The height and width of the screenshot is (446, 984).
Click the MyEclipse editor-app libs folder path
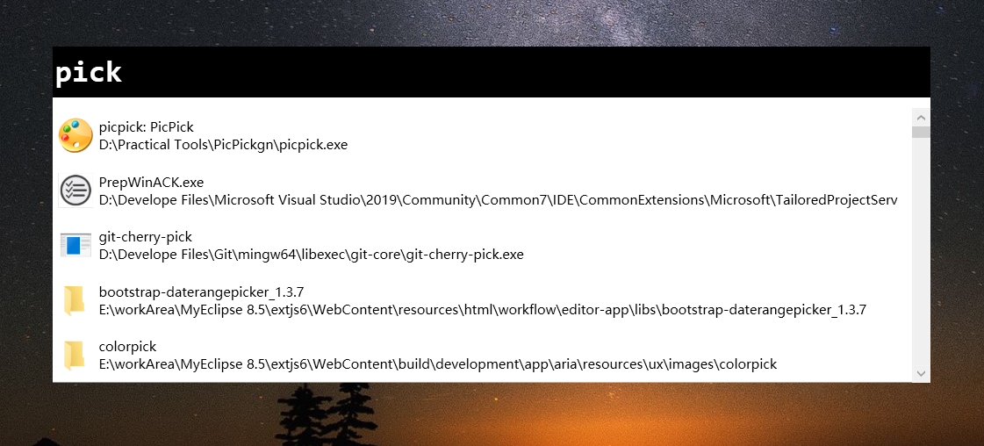point(483,309)
